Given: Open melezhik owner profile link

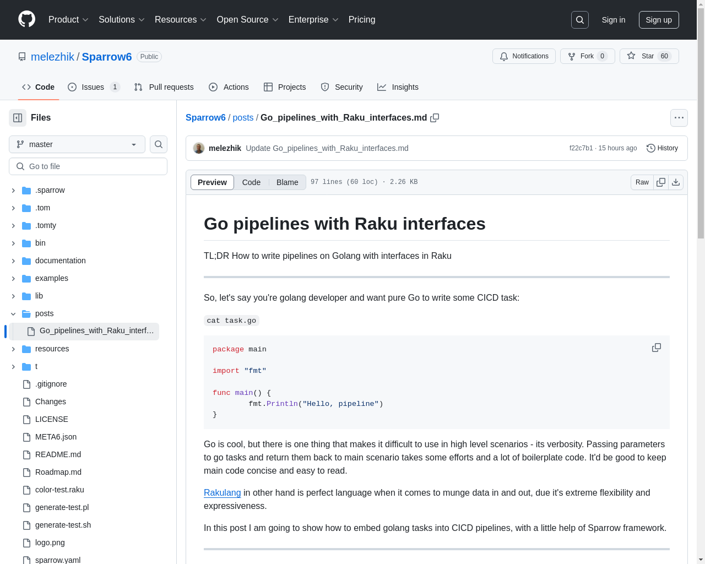Looking at the screenshot, I should click(x=52, y=57).
